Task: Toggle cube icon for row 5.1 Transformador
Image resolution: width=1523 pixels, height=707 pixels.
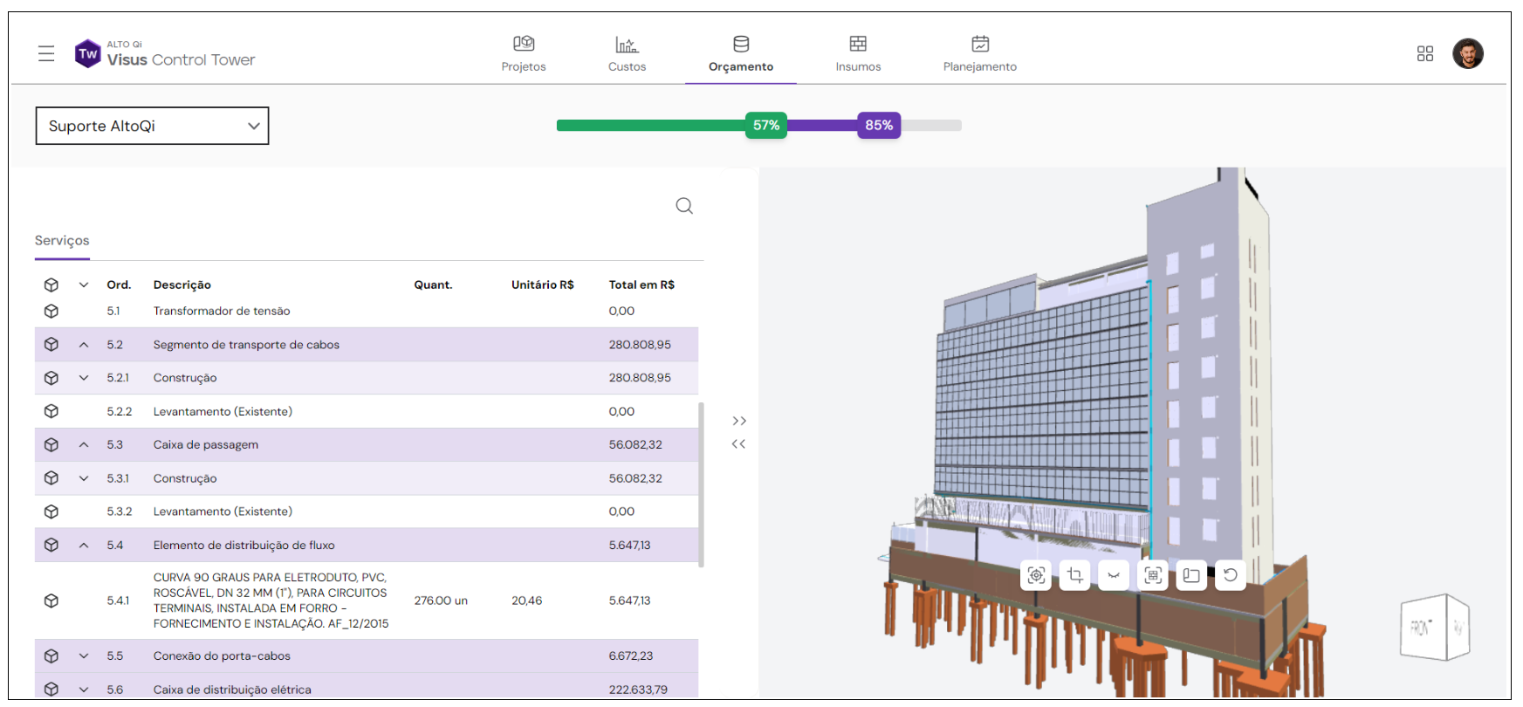Action: click(51, 311)
